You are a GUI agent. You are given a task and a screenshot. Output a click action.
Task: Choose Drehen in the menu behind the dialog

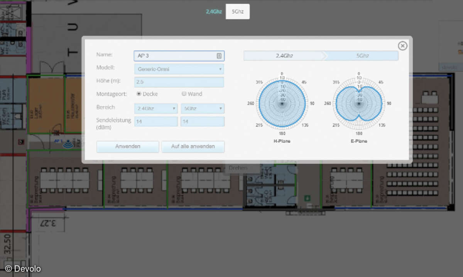point(238,168)
